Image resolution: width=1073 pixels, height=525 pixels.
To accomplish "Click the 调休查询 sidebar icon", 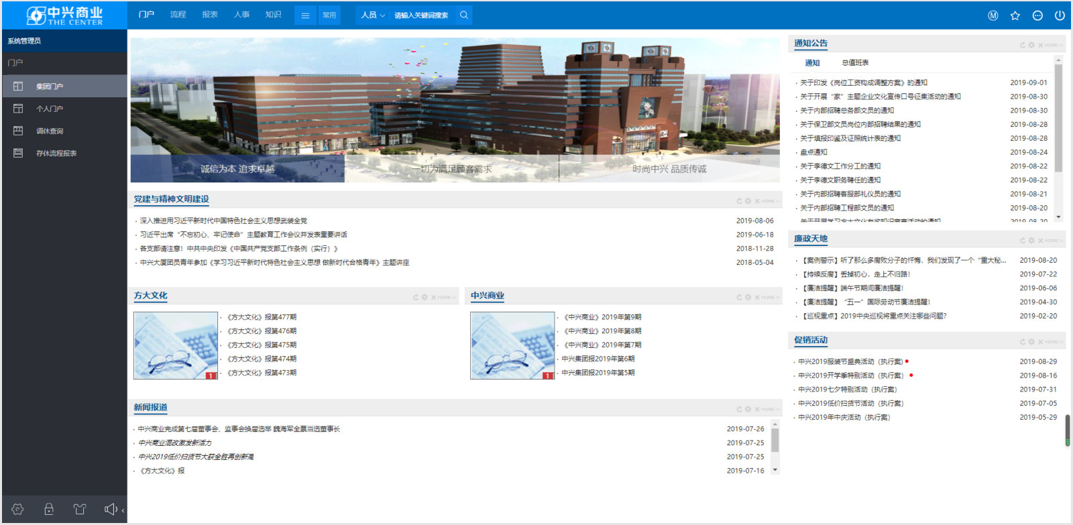I will coord(18,131).
